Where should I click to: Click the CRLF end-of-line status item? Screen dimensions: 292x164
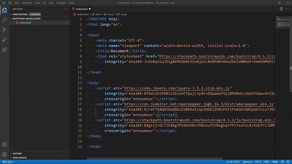click(x=266, y=162)
